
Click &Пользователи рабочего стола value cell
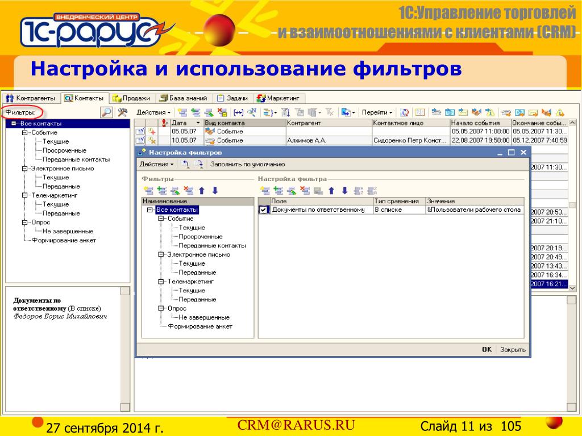click(475, 210)
